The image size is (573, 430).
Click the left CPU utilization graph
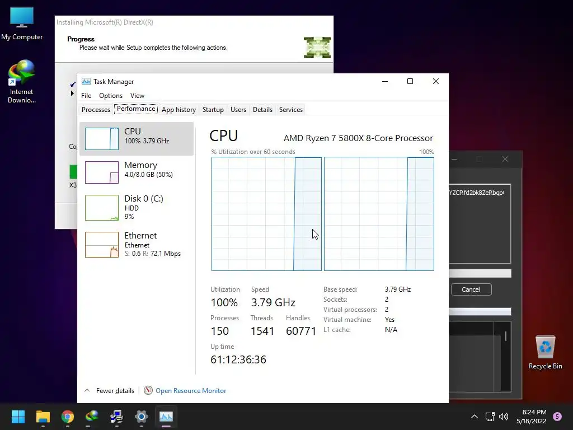point(266,214)
